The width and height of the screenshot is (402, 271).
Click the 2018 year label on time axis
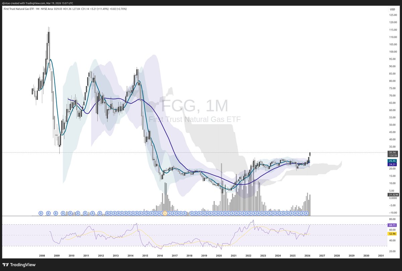point(189,255)
